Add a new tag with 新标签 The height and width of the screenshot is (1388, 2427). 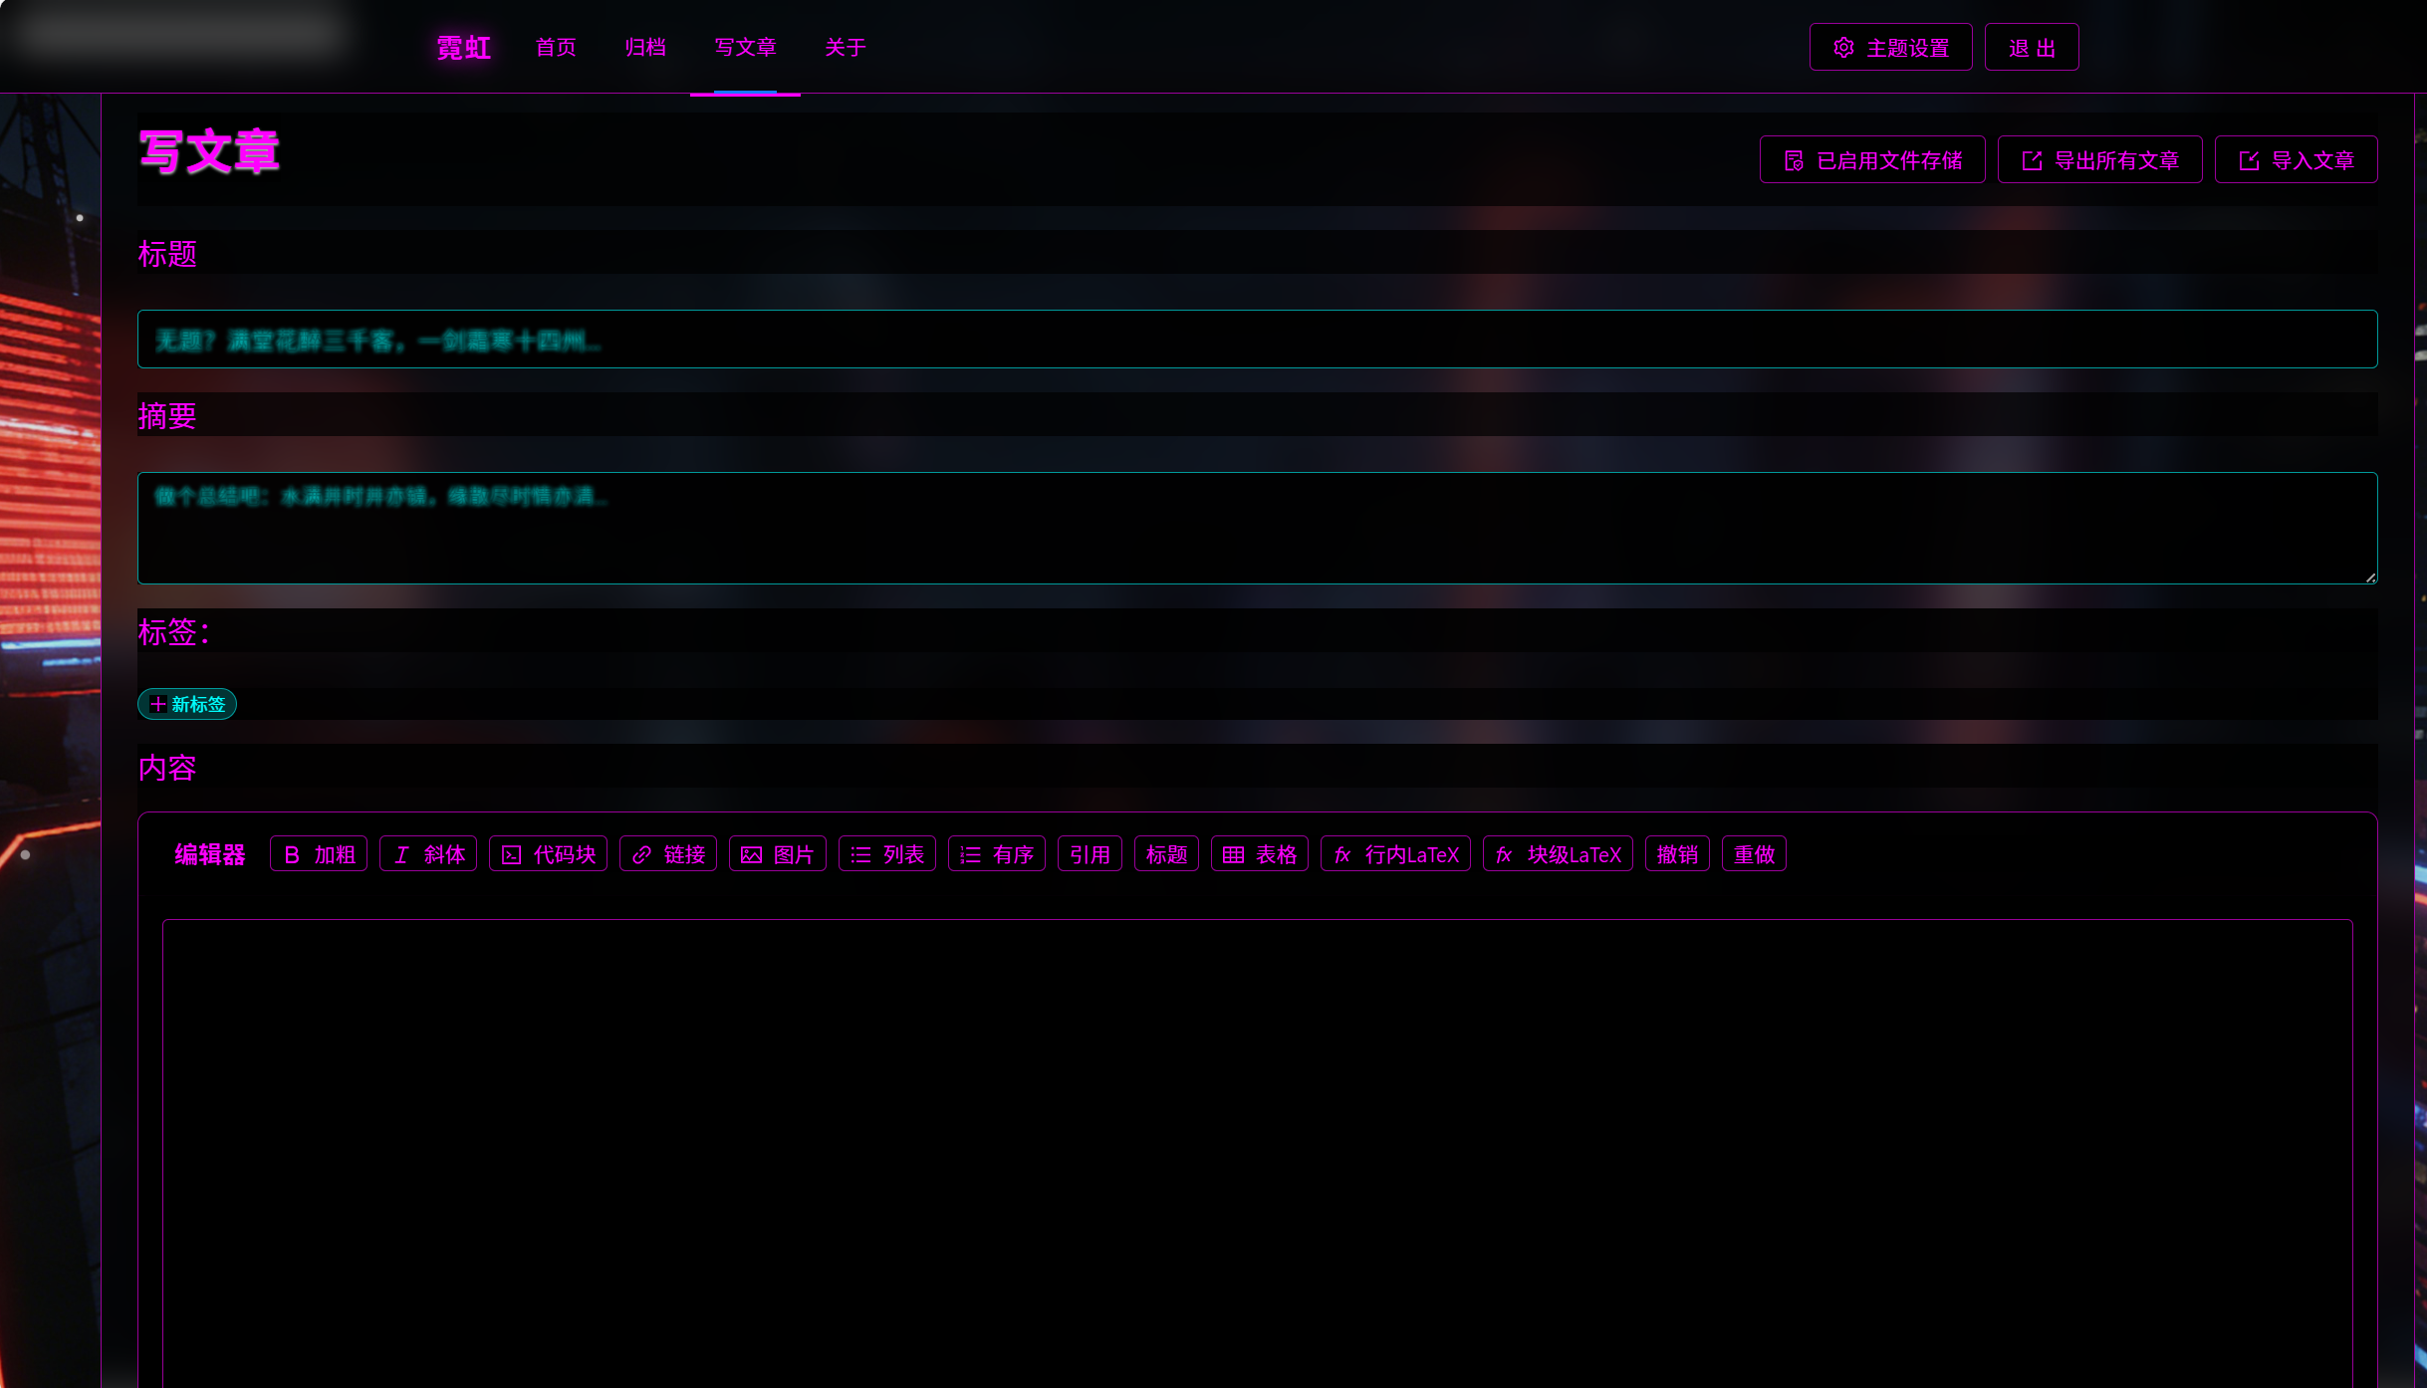pos(187,704)
